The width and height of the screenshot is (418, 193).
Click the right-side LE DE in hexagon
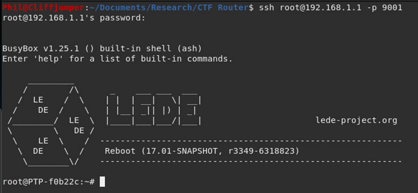(77, 125)
